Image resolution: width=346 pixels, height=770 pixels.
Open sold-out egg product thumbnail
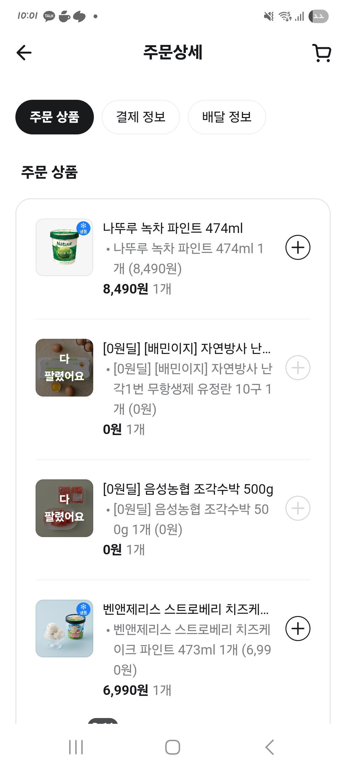point(64,368)
